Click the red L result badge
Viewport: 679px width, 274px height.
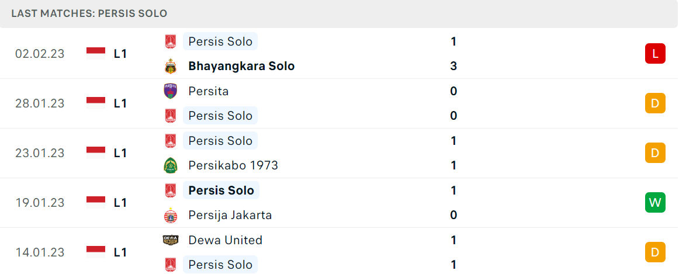coord(655,54)
